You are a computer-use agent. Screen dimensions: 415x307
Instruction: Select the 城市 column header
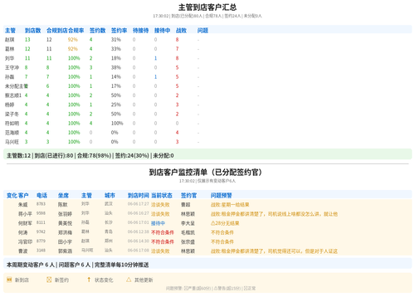pyautogui.click(x=110, y=196)
